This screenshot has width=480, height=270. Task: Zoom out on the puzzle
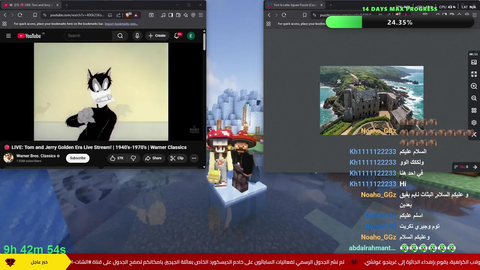474,98
